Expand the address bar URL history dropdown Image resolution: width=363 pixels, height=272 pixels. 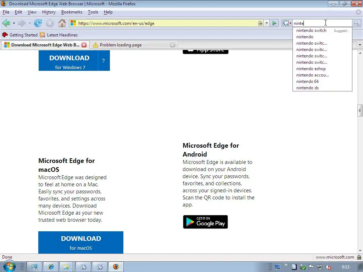pyautogui.click(x=267, y=23)
